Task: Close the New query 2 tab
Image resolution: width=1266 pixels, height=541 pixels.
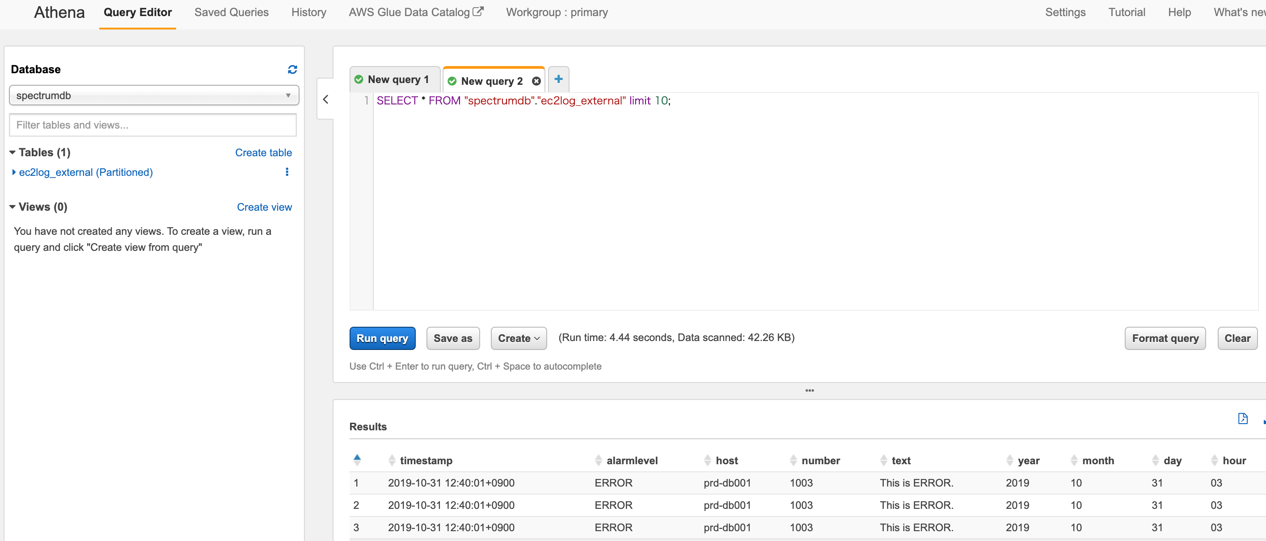Action: [x=536, y=81]
